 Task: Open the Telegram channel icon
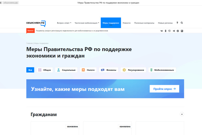[174, 31]
